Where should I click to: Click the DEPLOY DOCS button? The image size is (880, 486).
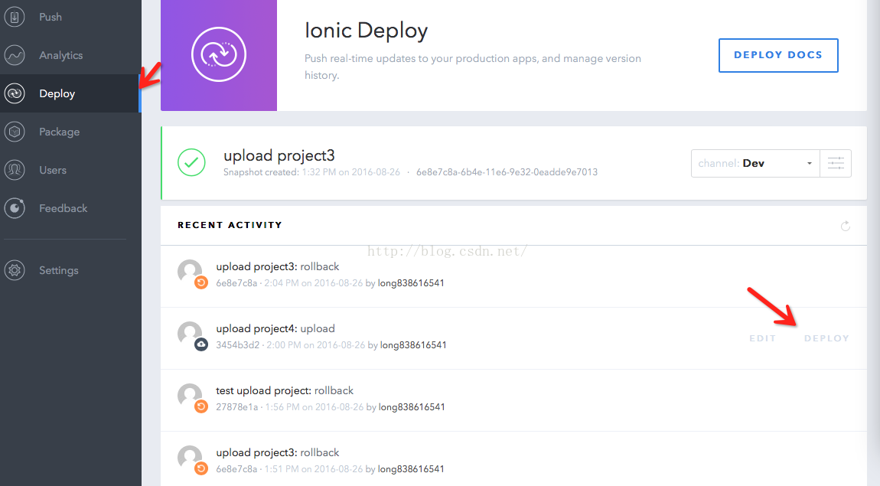click(x=778, y=55)
